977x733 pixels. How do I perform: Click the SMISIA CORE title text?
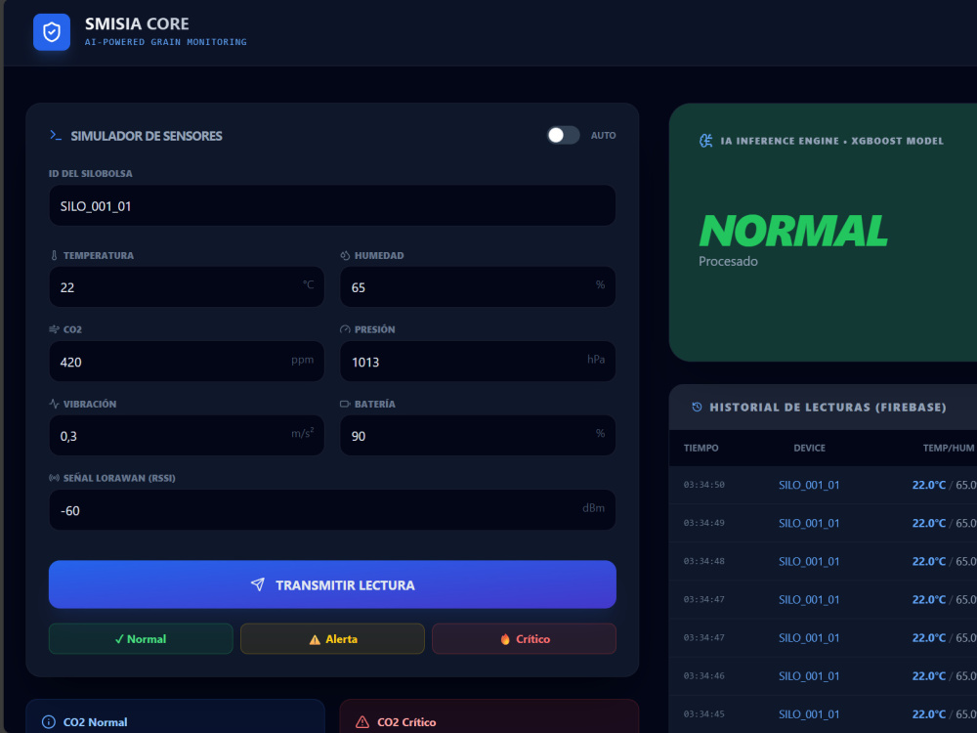coord(137,23)
